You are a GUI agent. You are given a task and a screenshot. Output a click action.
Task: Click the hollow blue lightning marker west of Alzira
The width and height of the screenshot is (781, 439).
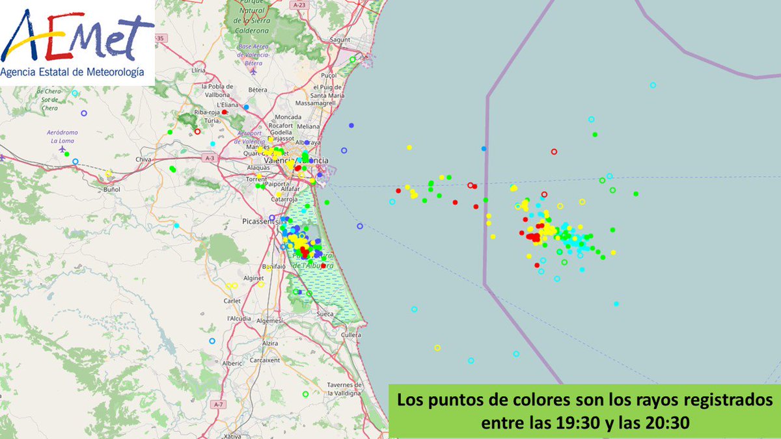tap(212, 341)
